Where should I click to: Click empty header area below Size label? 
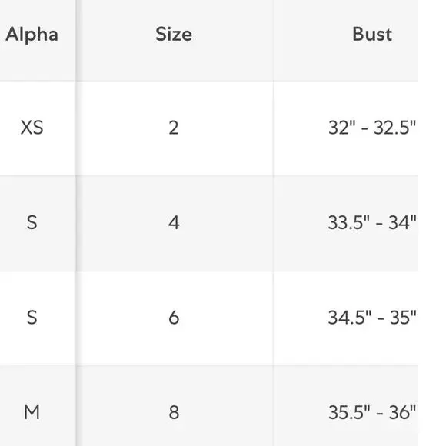pos(174,62)
